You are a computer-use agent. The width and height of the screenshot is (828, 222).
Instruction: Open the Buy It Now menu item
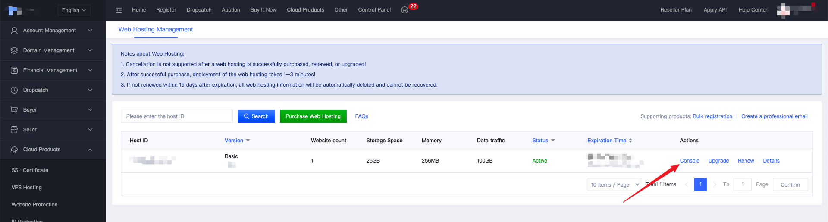pos(263,10)
